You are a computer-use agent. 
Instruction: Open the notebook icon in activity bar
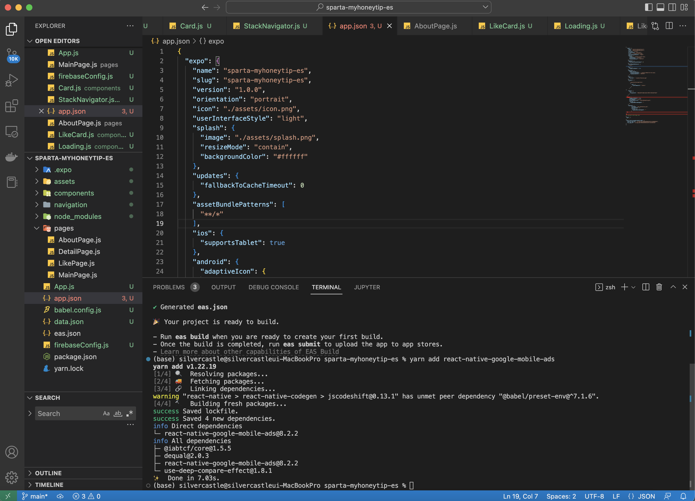pos(12,182)
